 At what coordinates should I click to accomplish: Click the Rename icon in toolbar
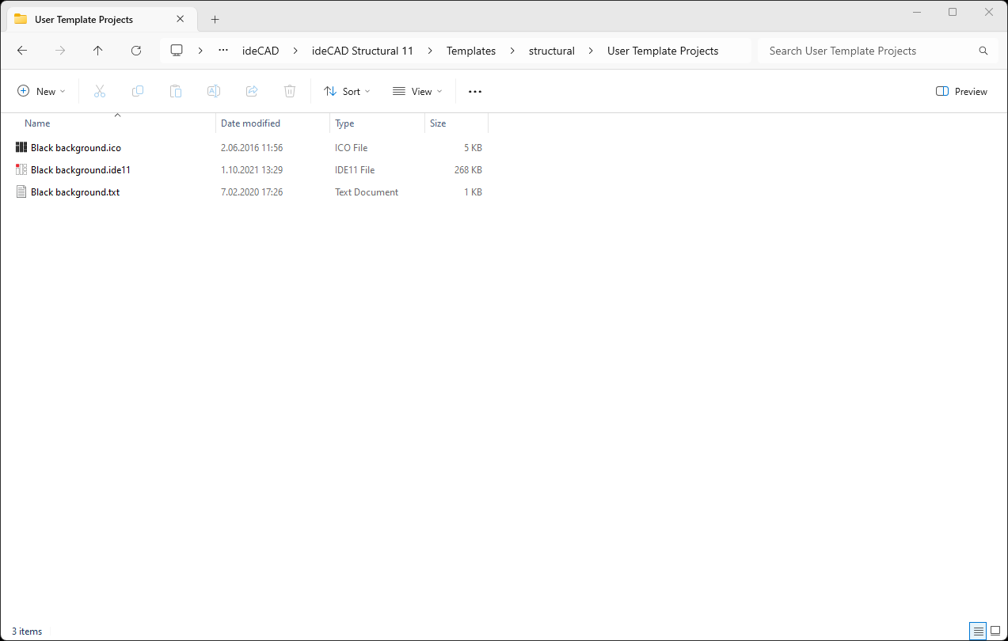[x=214, y=92]
